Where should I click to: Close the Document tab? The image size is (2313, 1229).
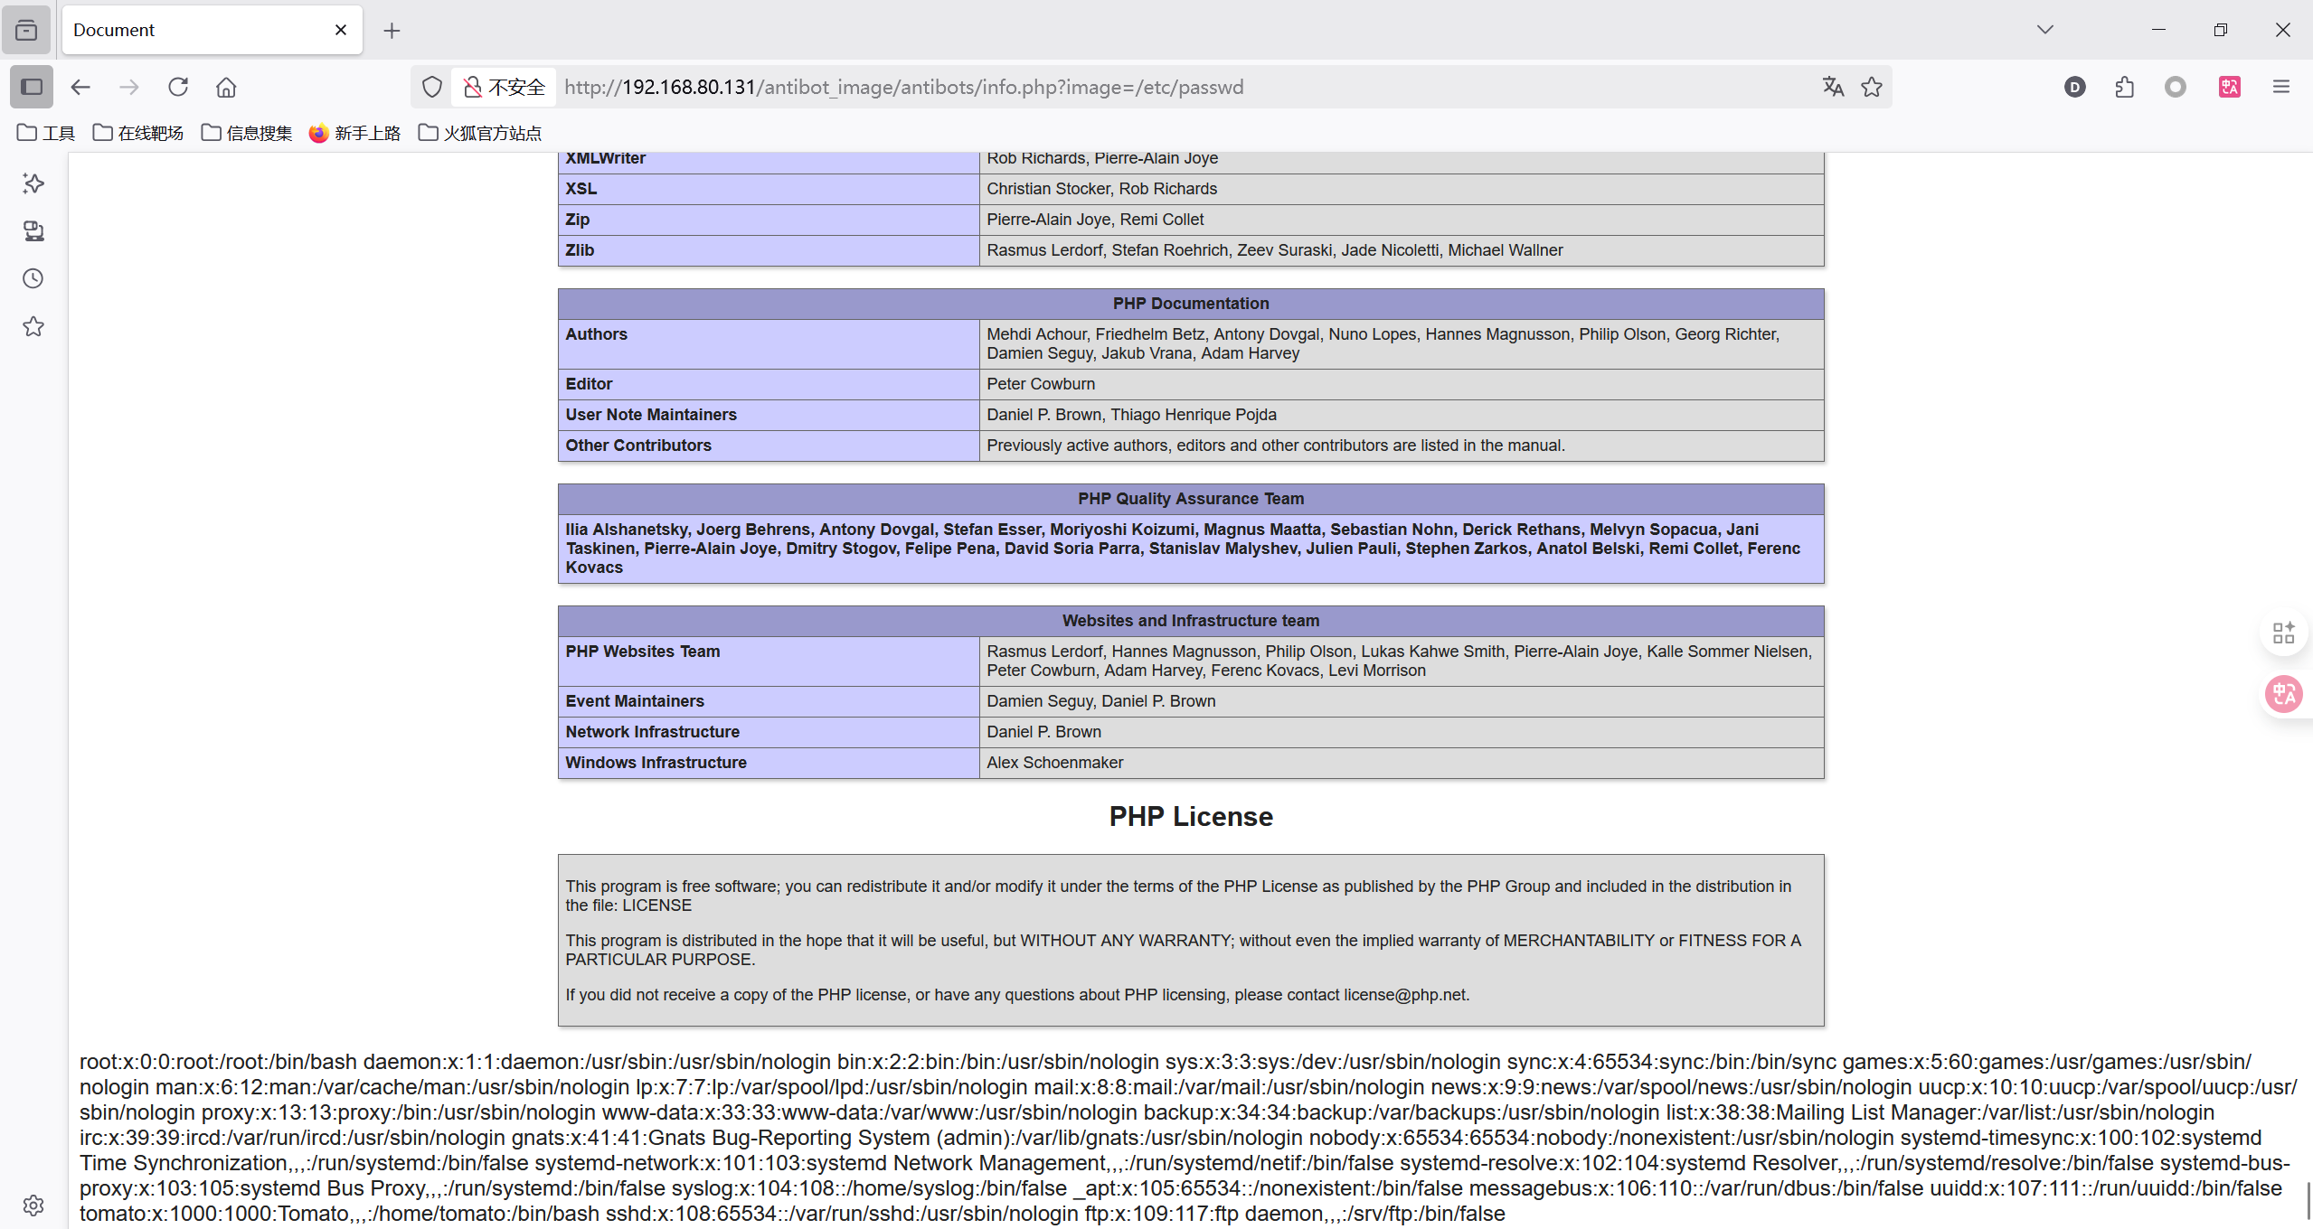(341, 30)
